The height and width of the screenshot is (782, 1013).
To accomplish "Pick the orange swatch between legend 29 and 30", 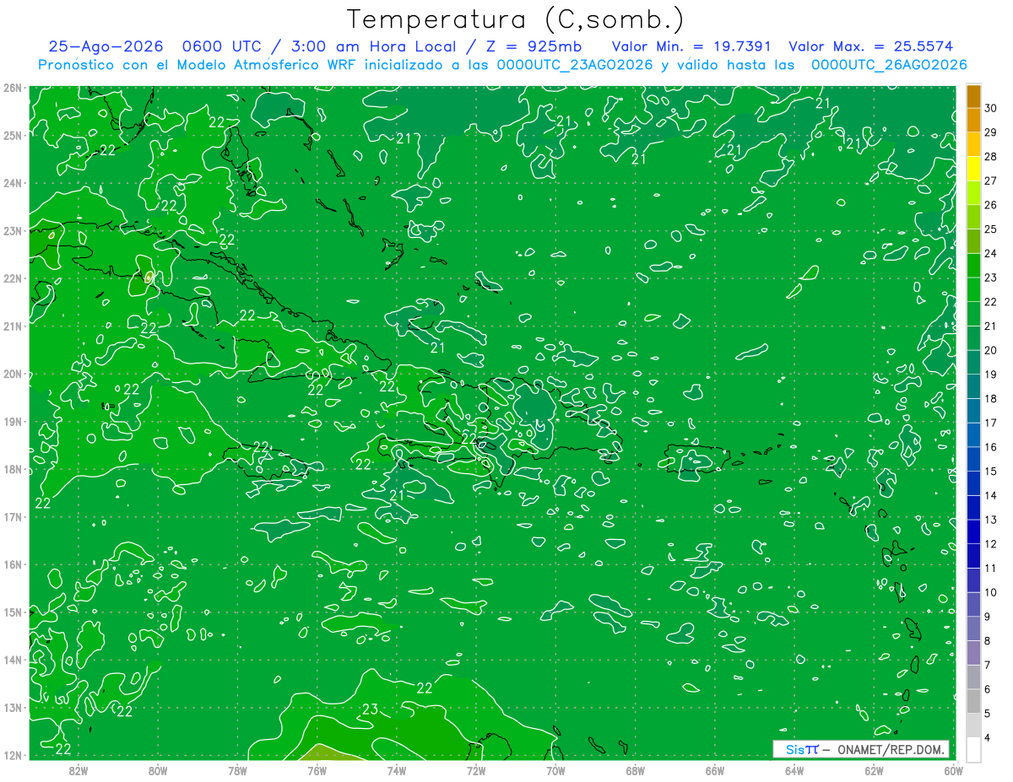I will click(x=973, y=121).
